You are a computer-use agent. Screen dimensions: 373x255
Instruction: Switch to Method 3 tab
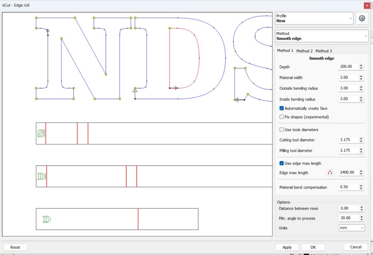[323, 51]
